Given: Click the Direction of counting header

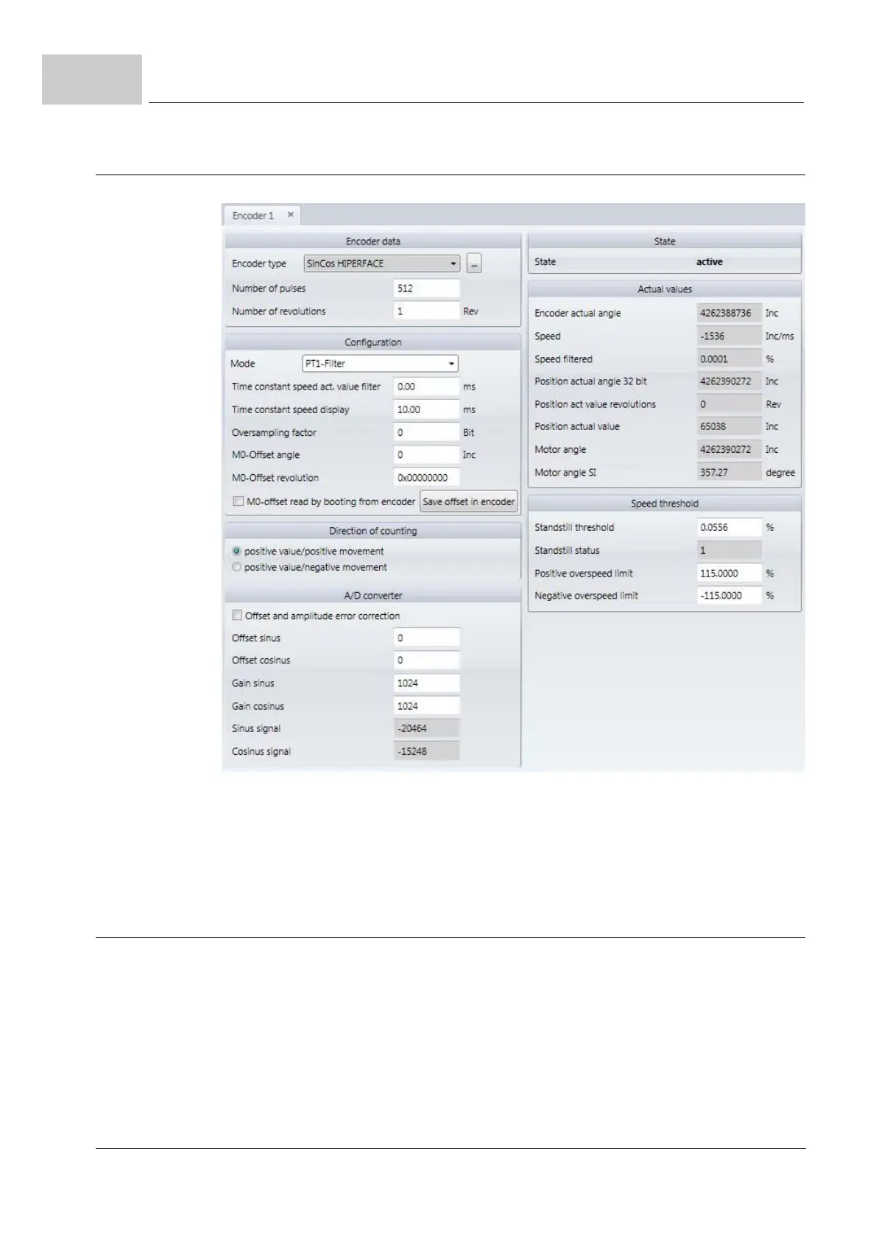Looking at the screenshot, I should (373, 531).
